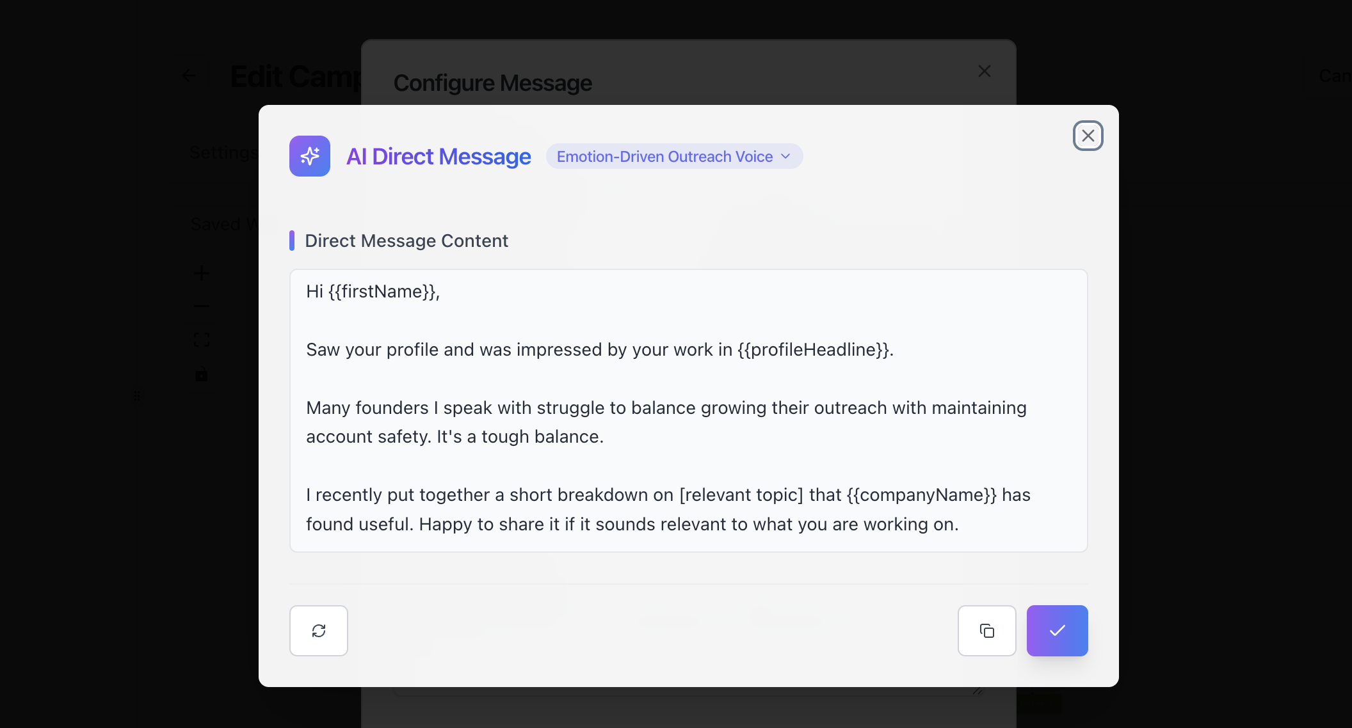This screenshot has width=1352, height=728.
Task: Close the AI Direct Message dialog
Action: 1088,136
